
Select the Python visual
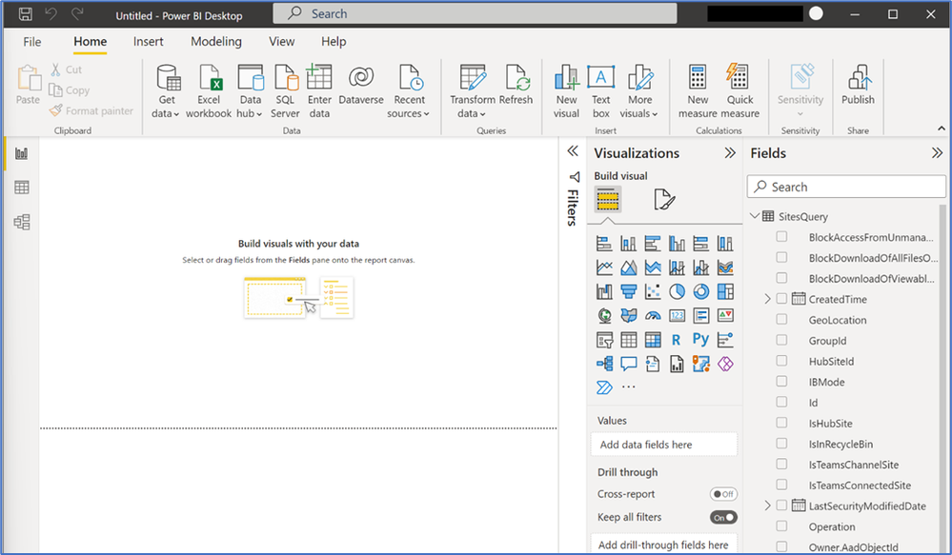tap(701, 339)
